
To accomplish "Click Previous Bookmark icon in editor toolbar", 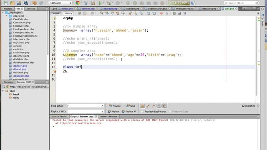I will coord(130,13).
